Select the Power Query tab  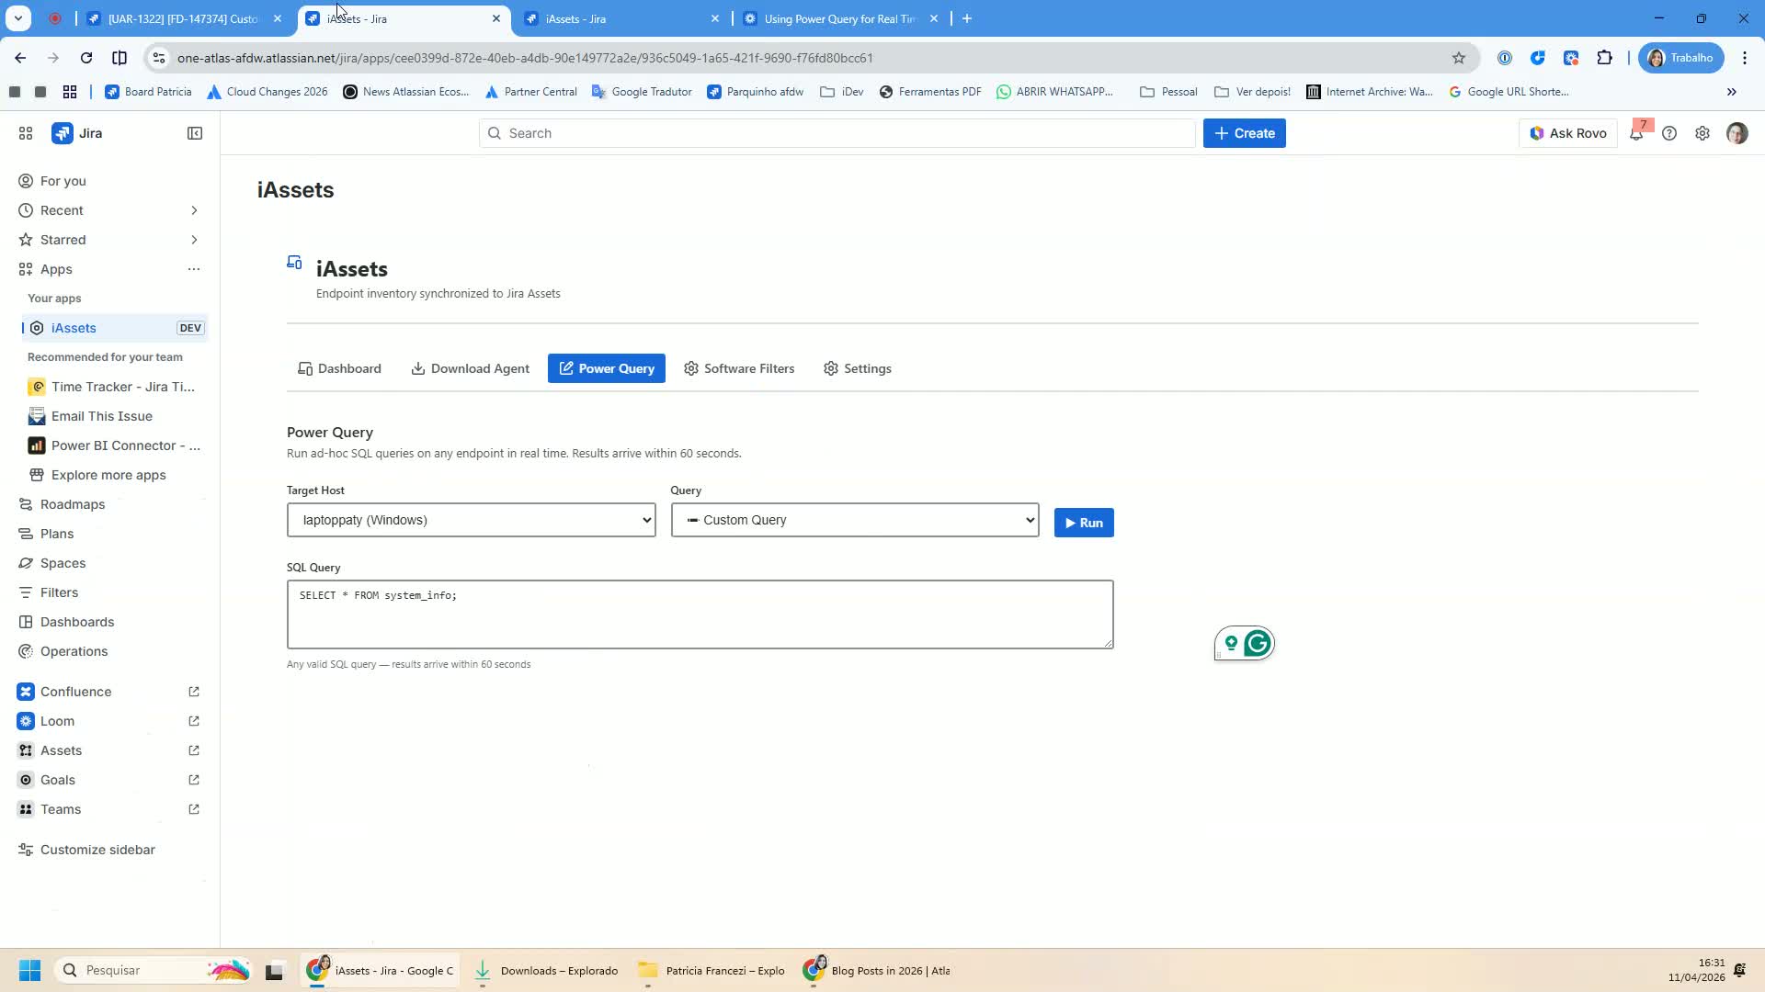tap(607, 368)
